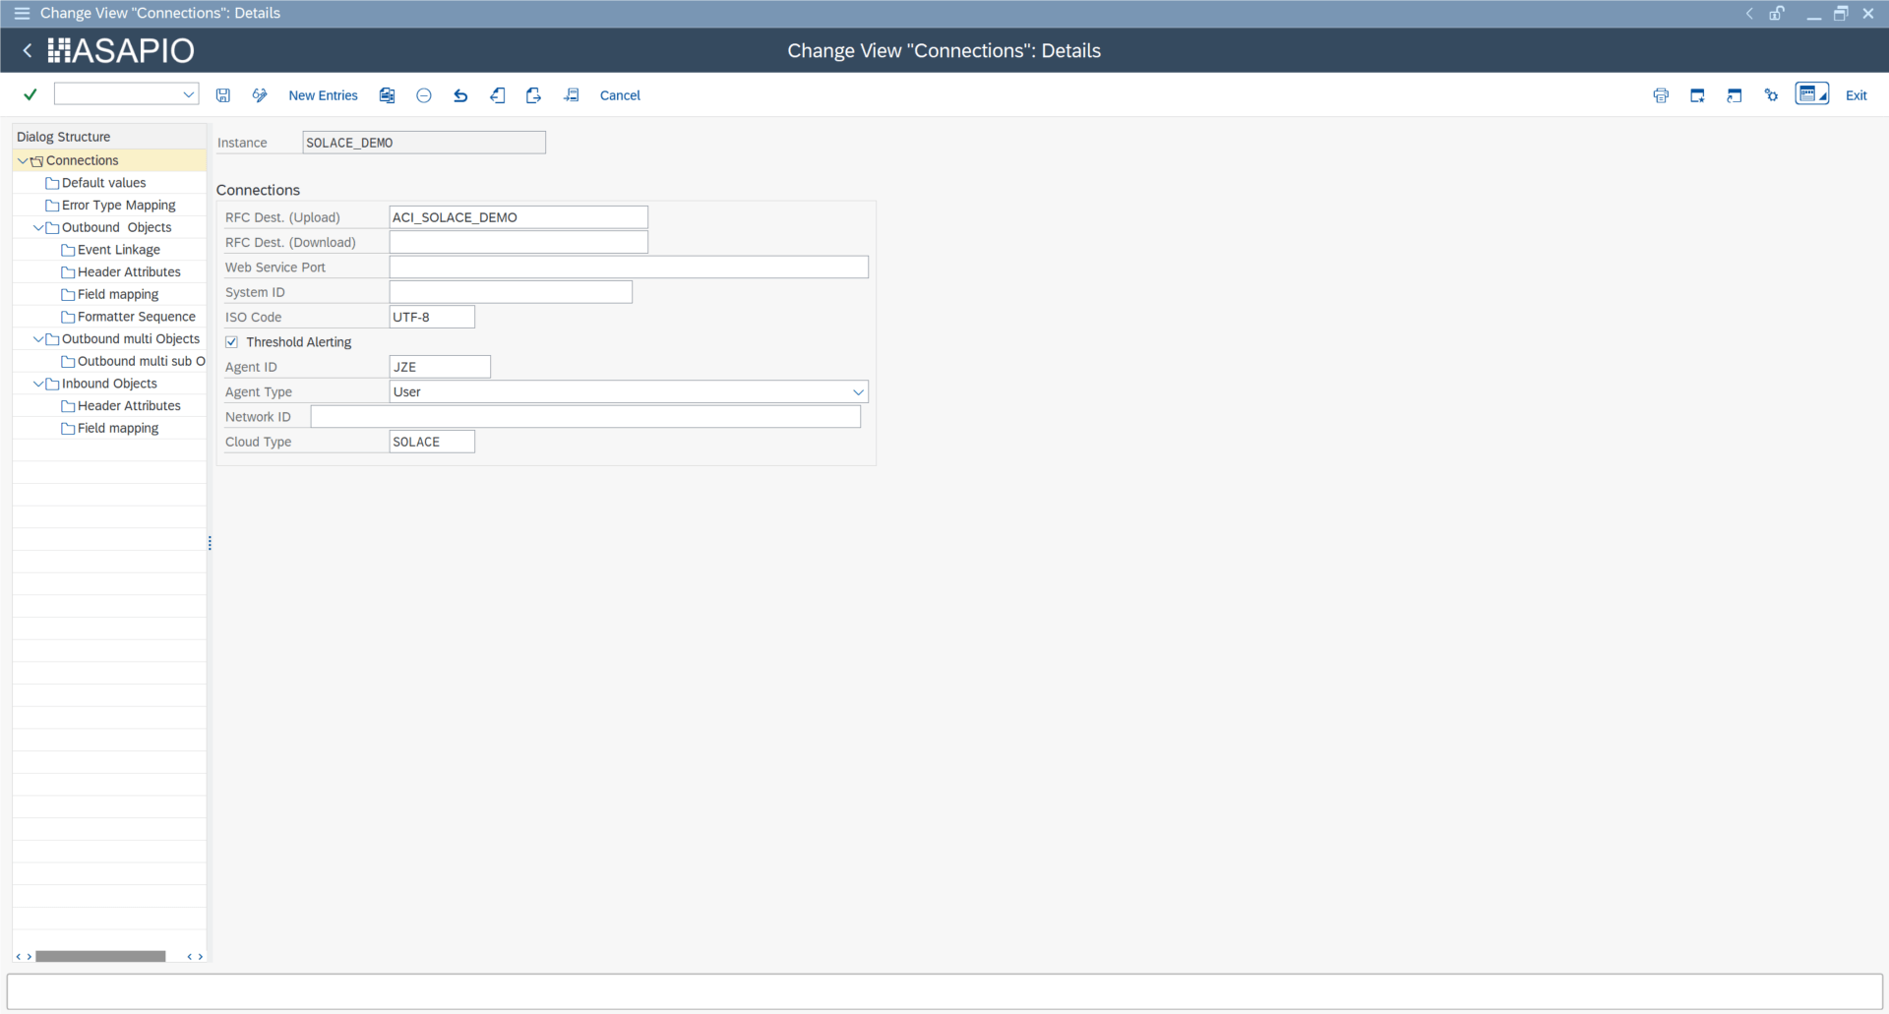1889x1014 pixels.
Task: Click New Entries button
Action: click(323, 95)
